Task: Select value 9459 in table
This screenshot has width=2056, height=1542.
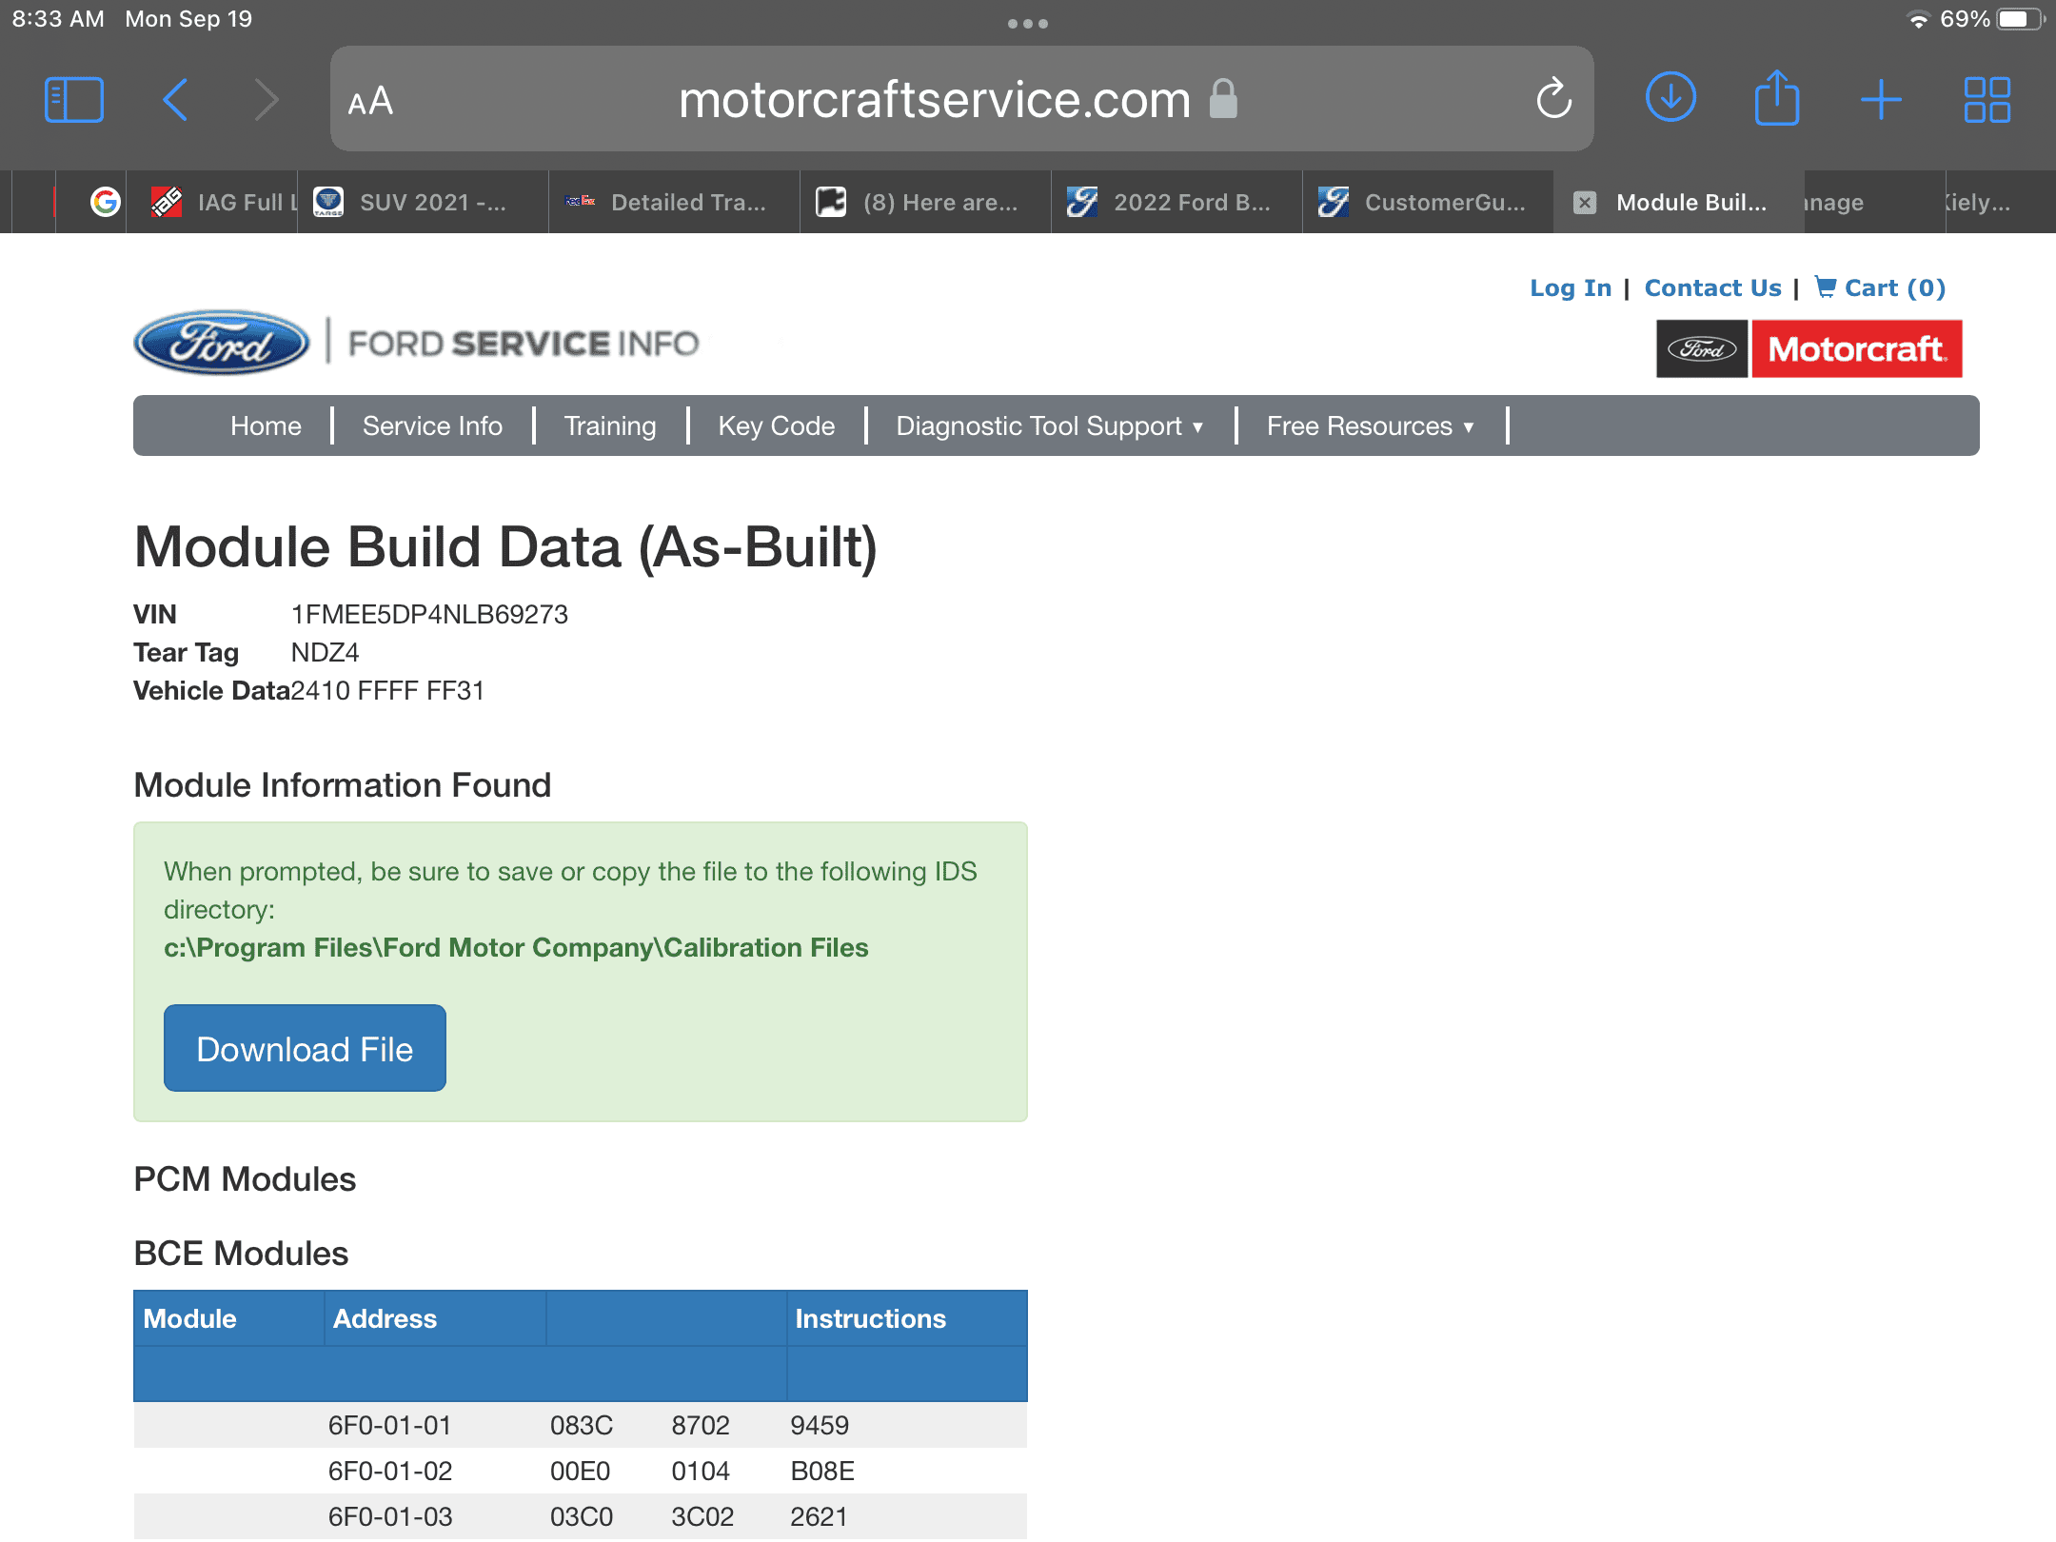Action: (x=820, y=1425)
